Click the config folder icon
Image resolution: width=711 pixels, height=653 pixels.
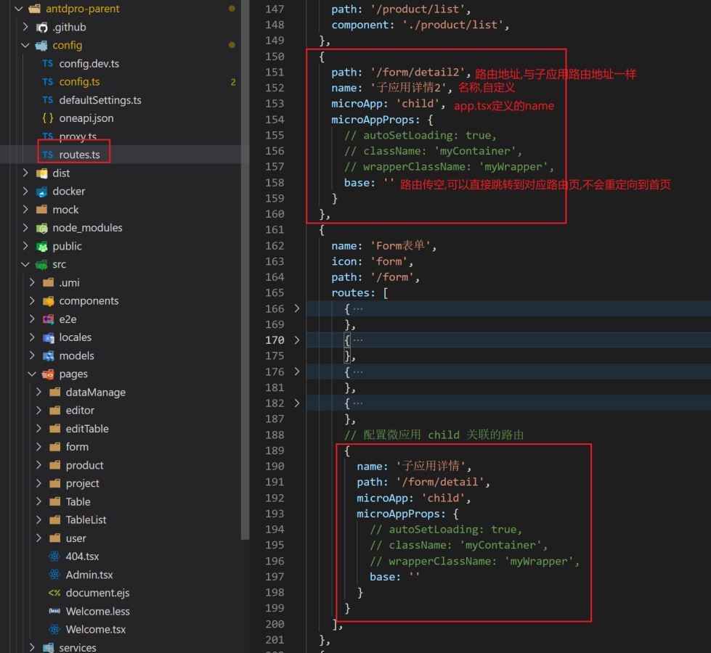(41, 45)
